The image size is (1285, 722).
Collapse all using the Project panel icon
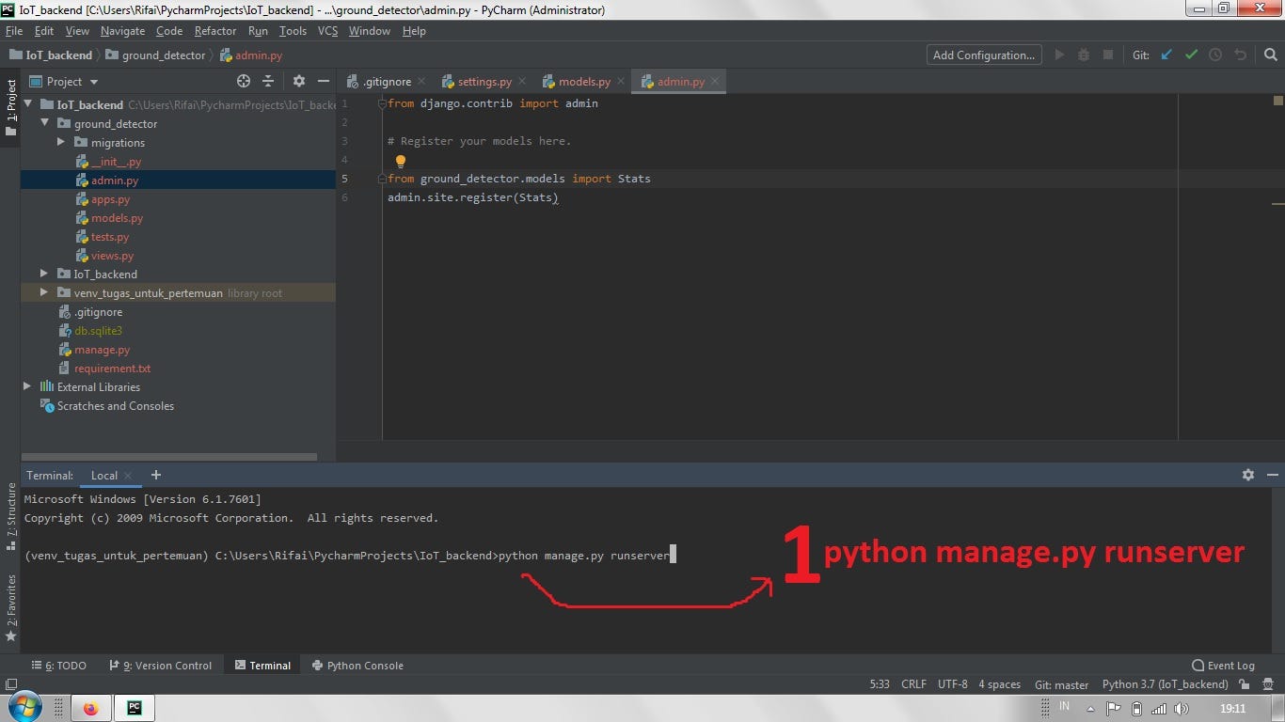point(268,81)
